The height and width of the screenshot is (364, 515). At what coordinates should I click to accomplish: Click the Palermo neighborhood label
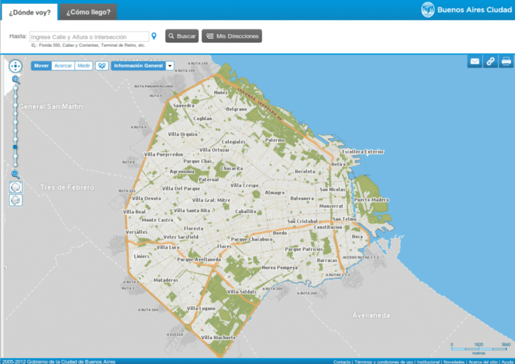pyautogui.click(x=275, y=140)
